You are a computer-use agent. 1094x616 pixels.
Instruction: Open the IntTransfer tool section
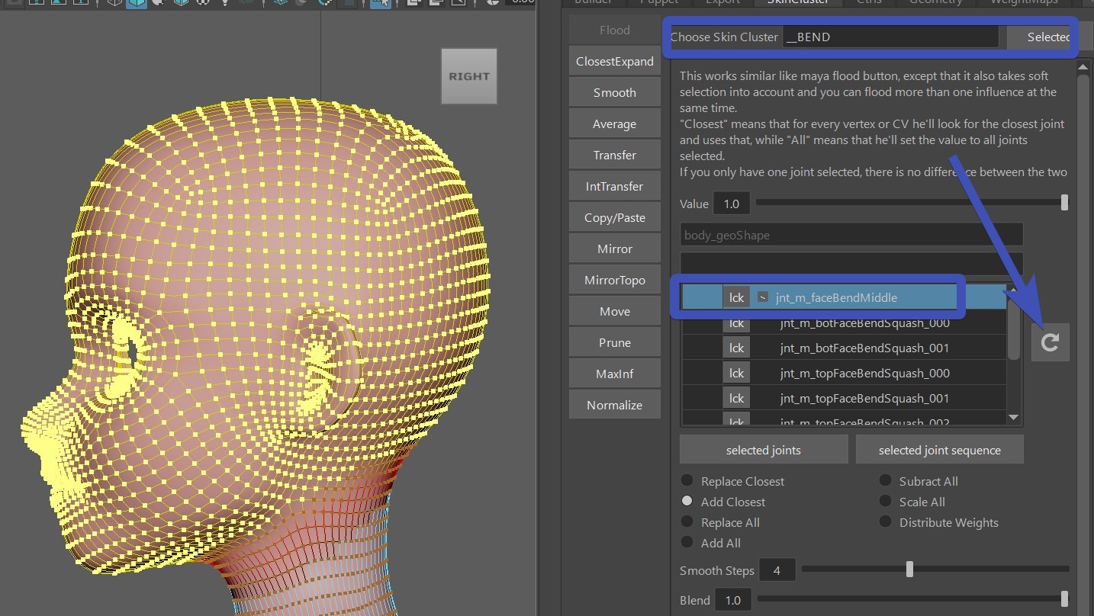click(x=614, y=186)
